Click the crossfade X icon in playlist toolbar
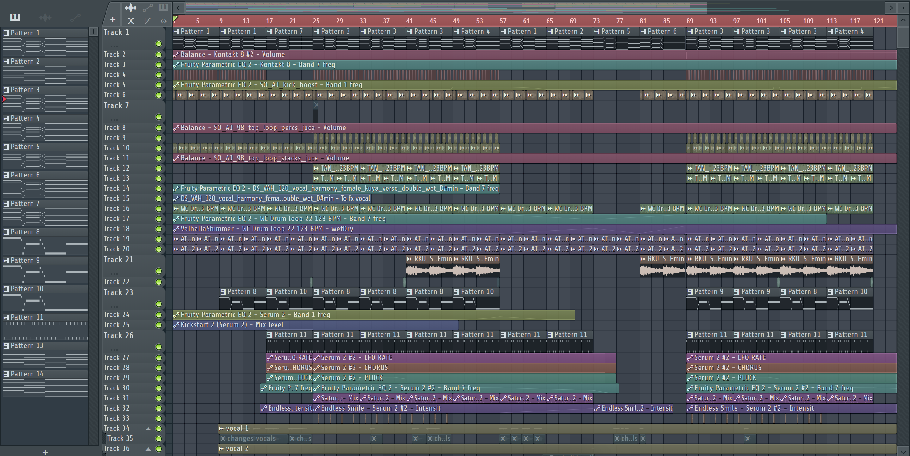This screenshot has width=910, height=456. (131, 21)
